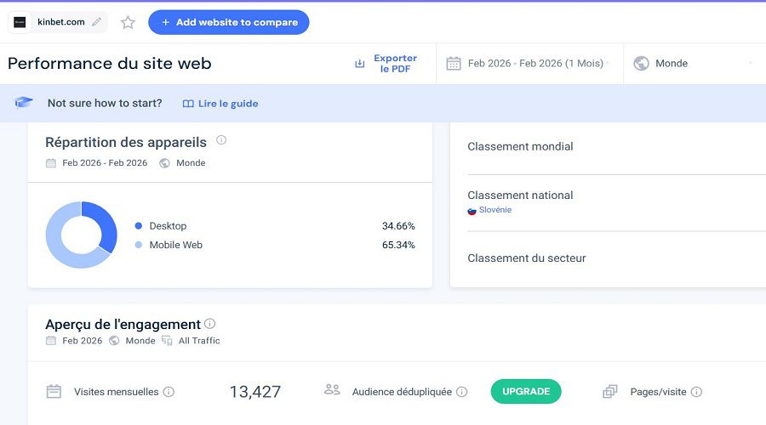Click Add website to compare button
The height and width of the screenshot is (425, 766).
click(229, 22)
